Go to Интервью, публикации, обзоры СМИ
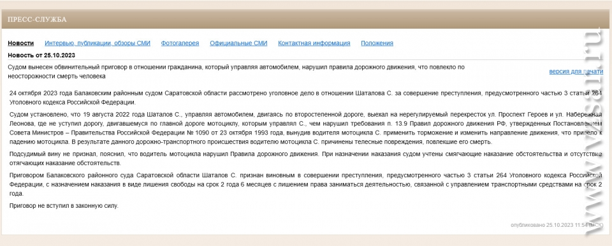The image size is (612, 246). (x=97, y=43)
